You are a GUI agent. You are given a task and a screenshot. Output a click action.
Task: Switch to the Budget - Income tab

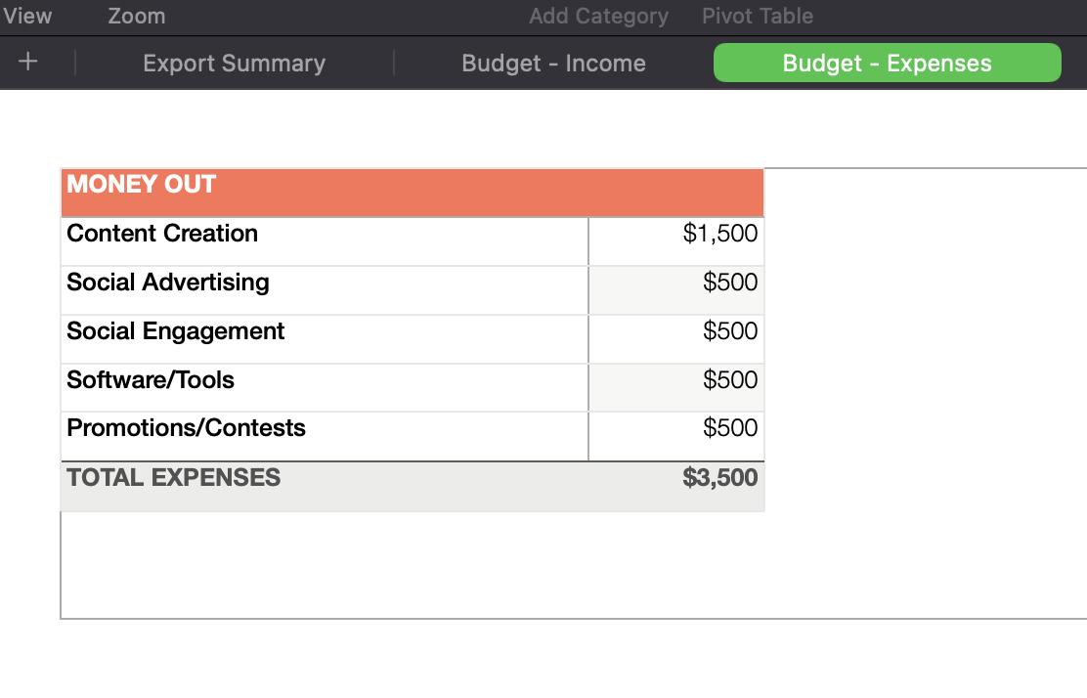tap(553, 63)
